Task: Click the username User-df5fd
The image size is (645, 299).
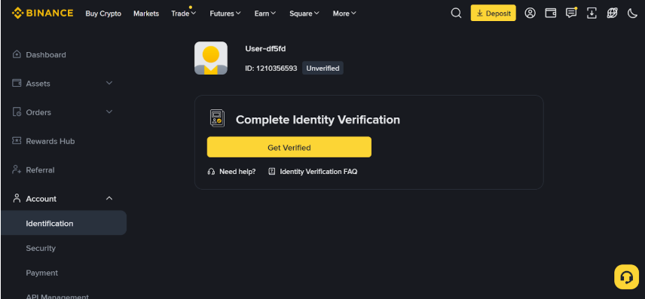Action: point(265,48)
